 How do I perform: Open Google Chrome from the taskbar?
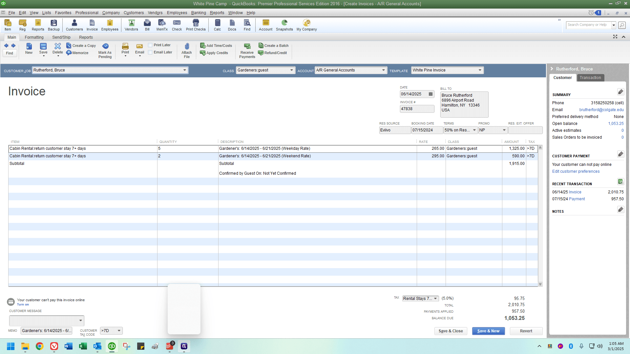coord(40,346)
